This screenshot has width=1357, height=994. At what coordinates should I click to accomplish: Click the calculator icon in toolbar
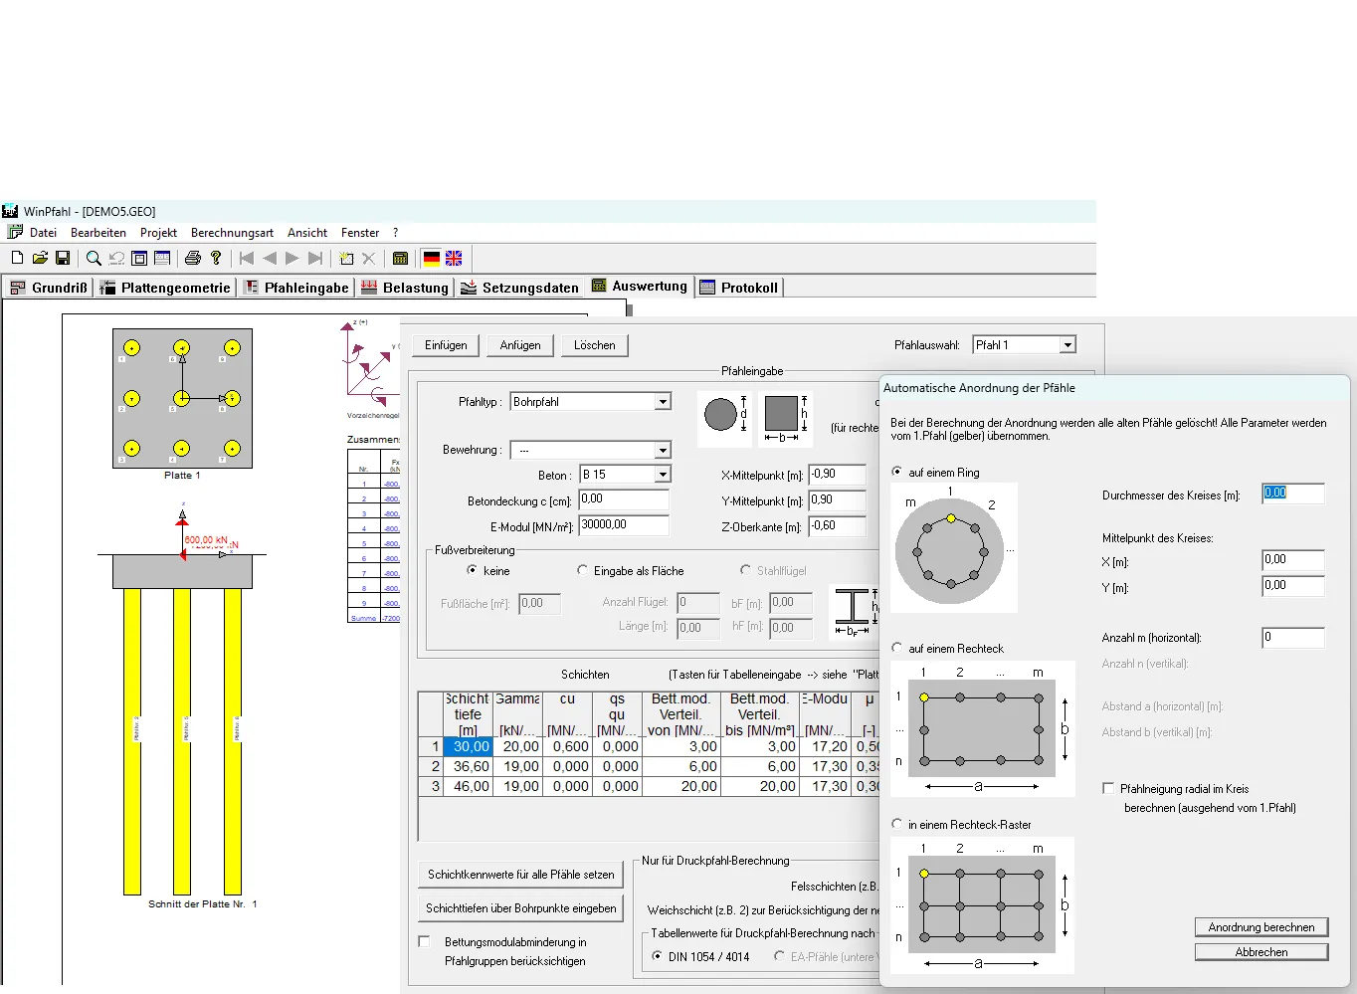400,258
